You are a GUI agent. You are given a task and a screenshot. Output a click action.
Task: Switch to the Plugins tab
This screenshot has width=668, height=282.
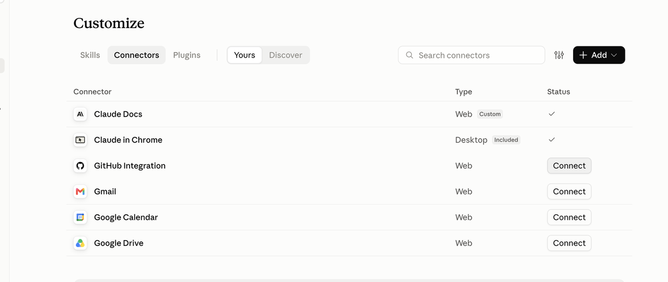click(187, 55)
